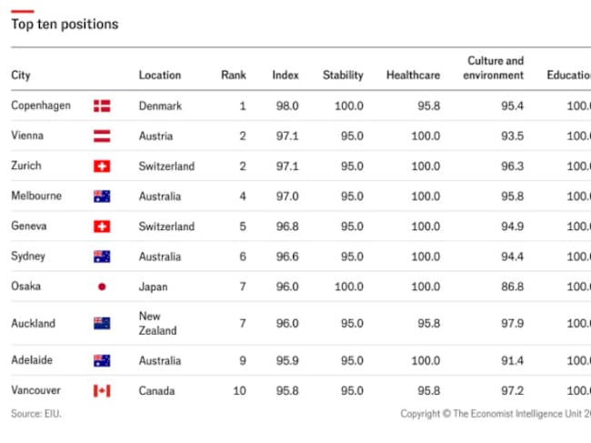
Task: Click the Index column header
Action: coord(285,76)
